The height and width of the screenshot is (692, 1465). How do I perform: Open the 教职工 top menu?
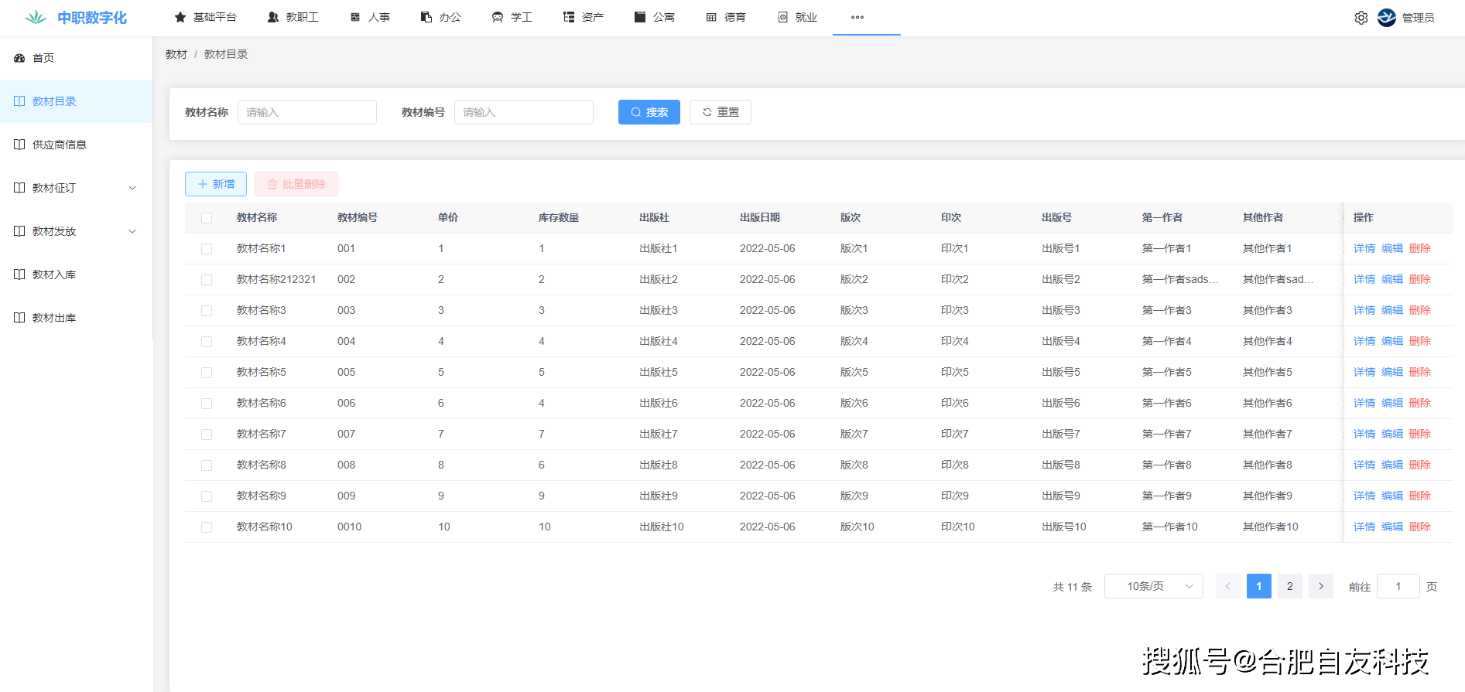coord(293,17)
